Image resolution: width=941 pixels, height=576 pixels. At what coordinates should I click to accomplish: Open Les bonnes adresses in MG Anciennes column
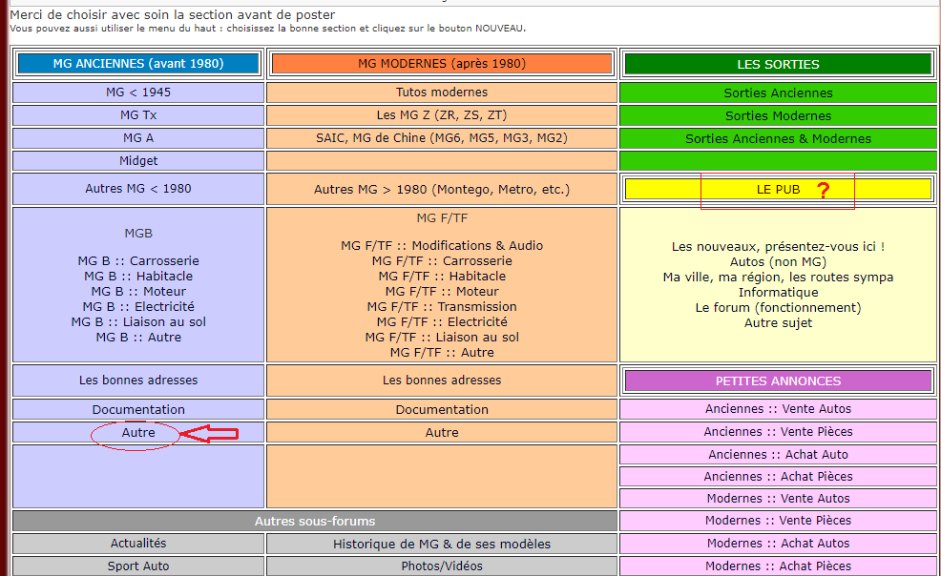click(x=138, y=380)
